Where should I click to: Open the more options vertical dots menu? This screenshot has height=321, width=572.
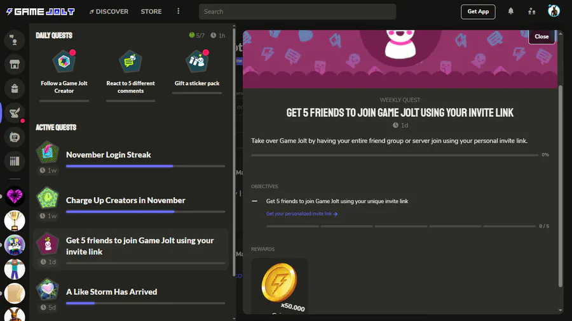coord(179,11)
